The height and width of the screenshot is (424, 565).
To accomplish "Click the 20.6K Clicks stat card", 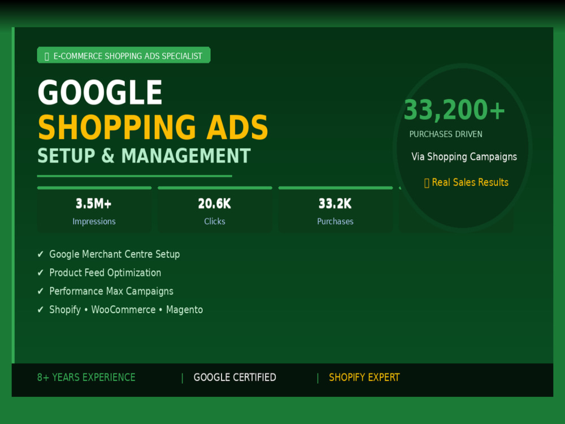I will pyautogui.click(x=215, y=210).
